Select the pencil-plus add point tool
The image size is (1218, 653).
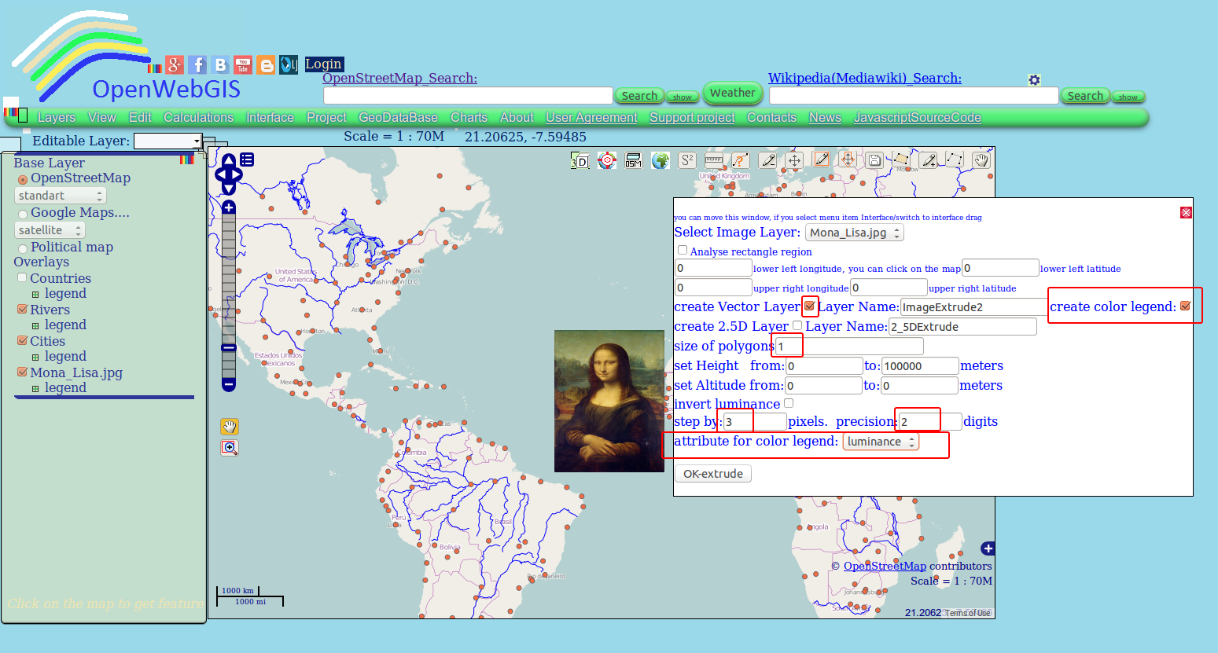pos(928,160)
